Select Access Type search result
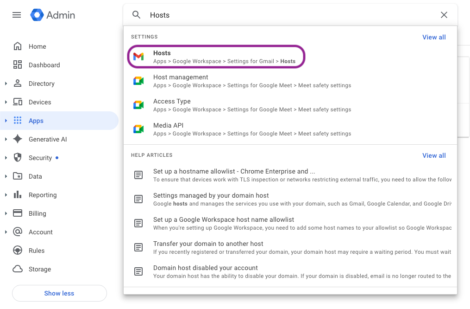The width and height of the screenshot is (470, 309). pos(172,101)
